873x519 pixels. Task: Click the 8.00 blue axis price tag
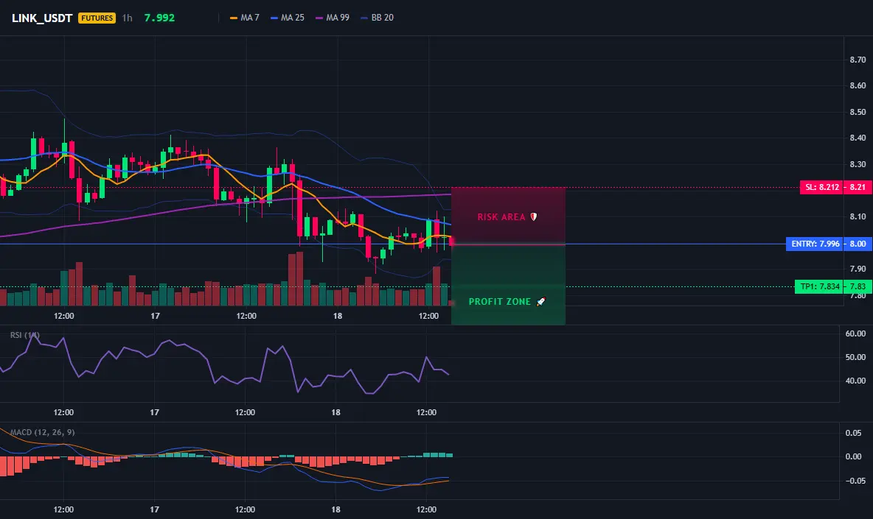pos(858,244)
